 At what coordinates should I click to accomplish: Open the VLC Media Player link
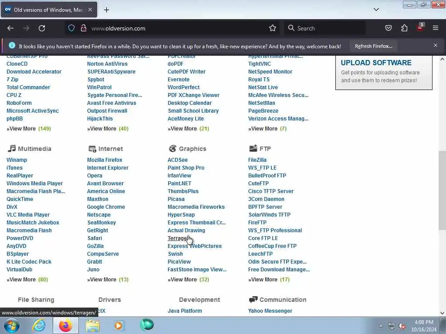click(x=28, y=215)
